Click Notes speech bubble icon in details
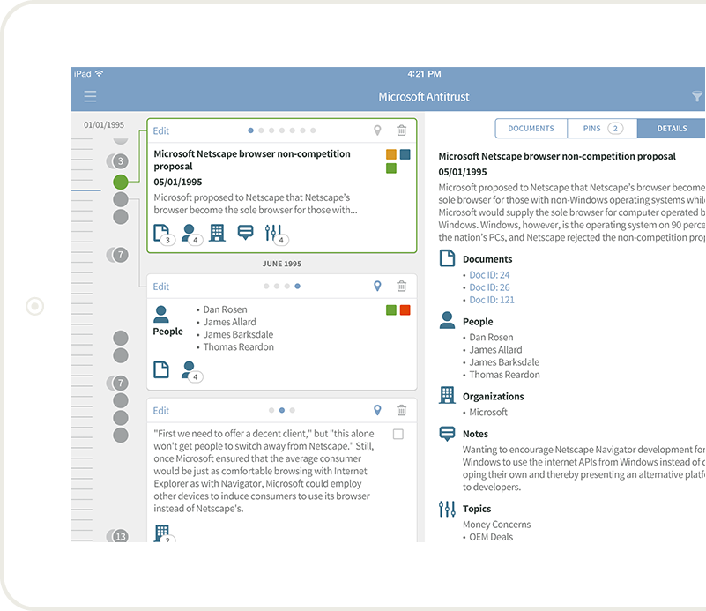This screenshot has height=611, width=706. [x=447, y=434]
